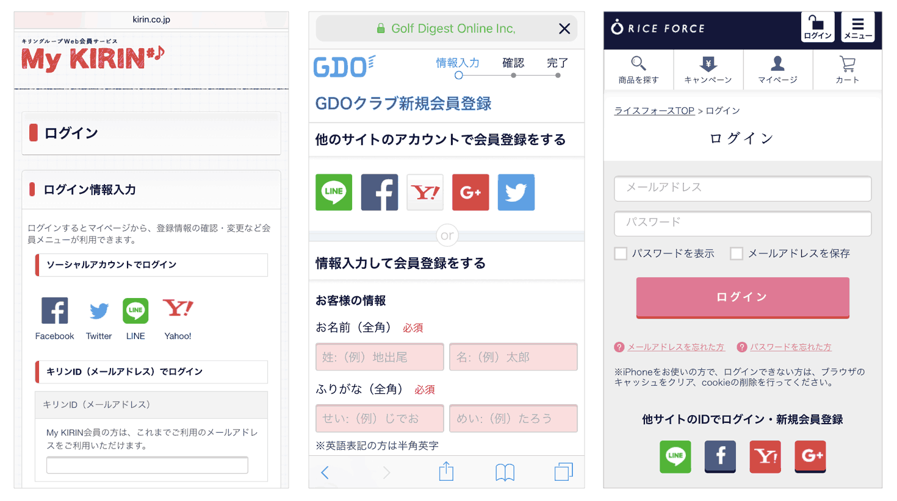Register with Facebook on GDO page

(380, 193)
